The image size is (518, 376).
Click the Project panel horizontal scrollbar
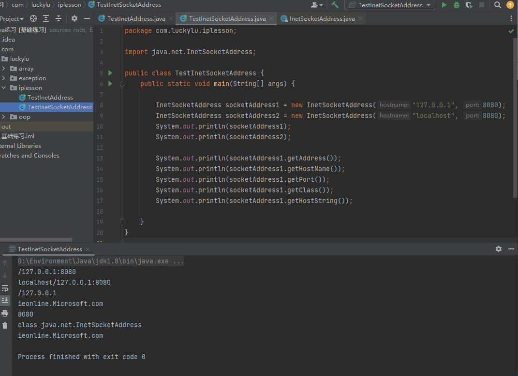(36, 240)
